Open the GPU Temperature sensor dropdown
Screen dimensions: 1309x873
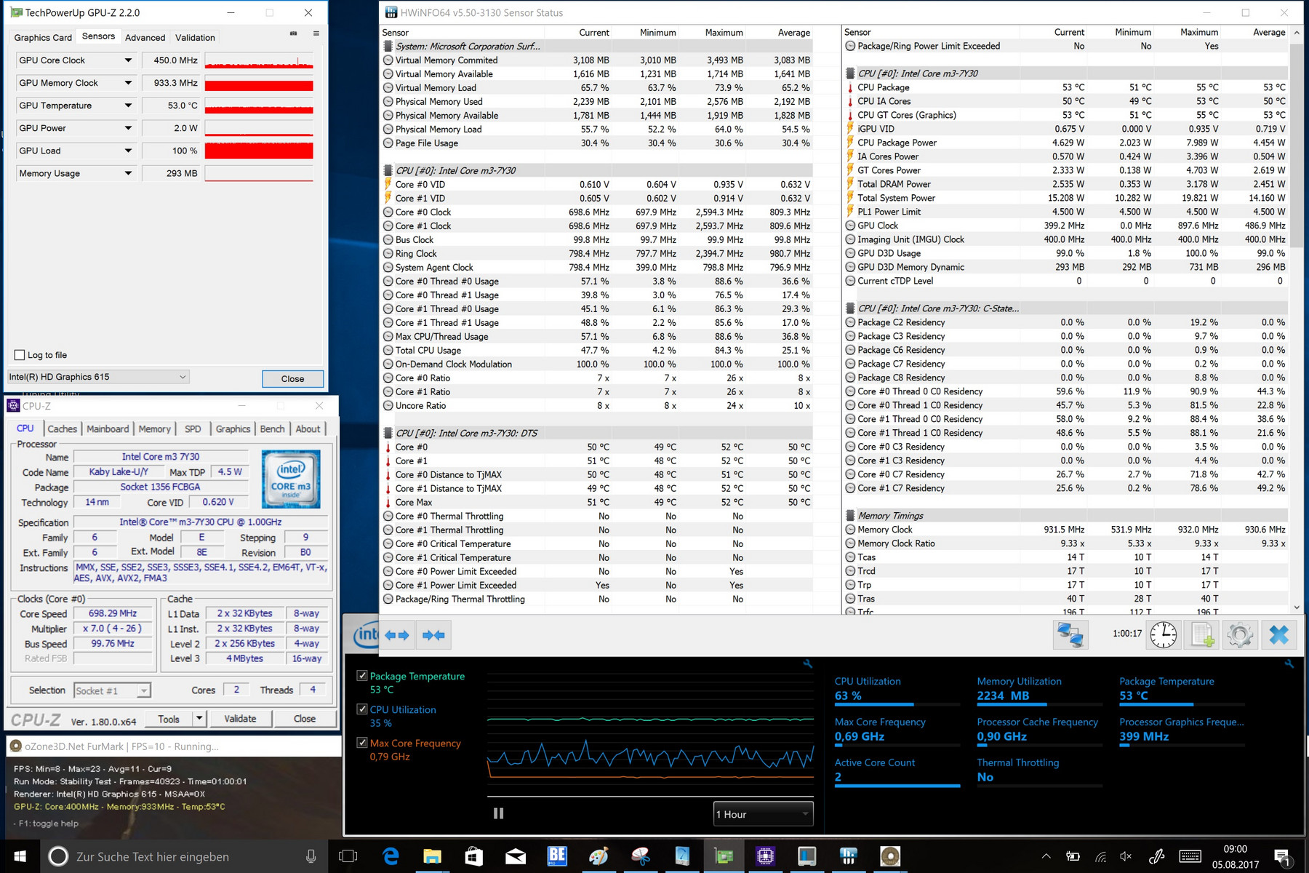pyautogui.click(x=128, y=105)
